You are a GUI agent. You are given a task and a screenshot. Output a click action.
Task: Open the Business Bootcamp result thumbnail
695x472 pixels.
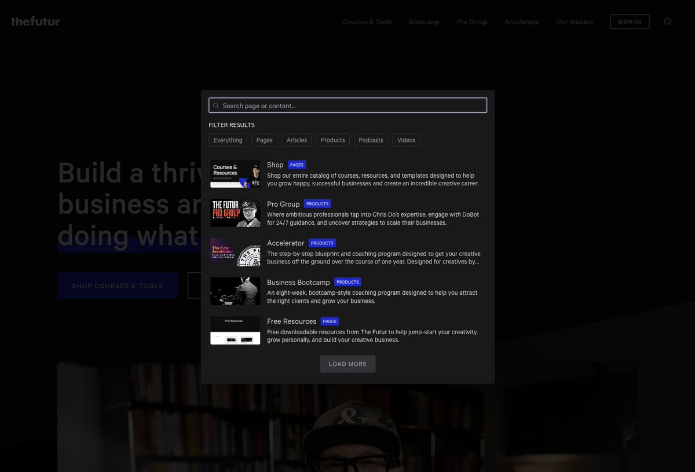(235, 291)
